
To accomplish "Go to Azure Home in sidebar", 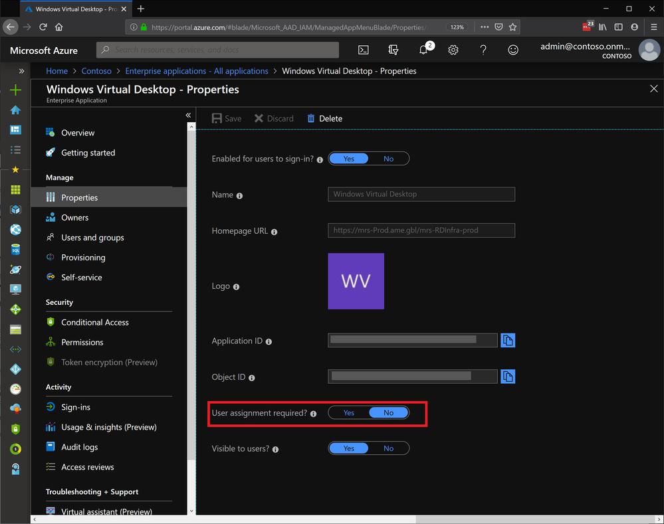I will [16, 110].
